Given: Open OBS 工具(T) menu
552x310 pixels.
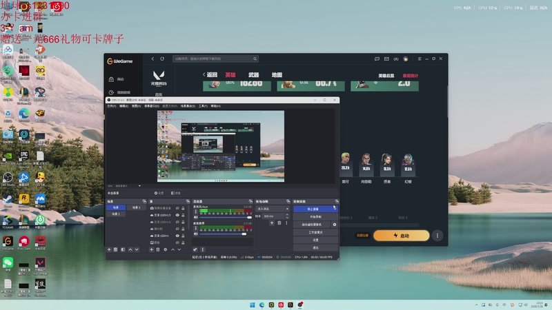Looking at the screenshot, I should [x=203, y=106].
